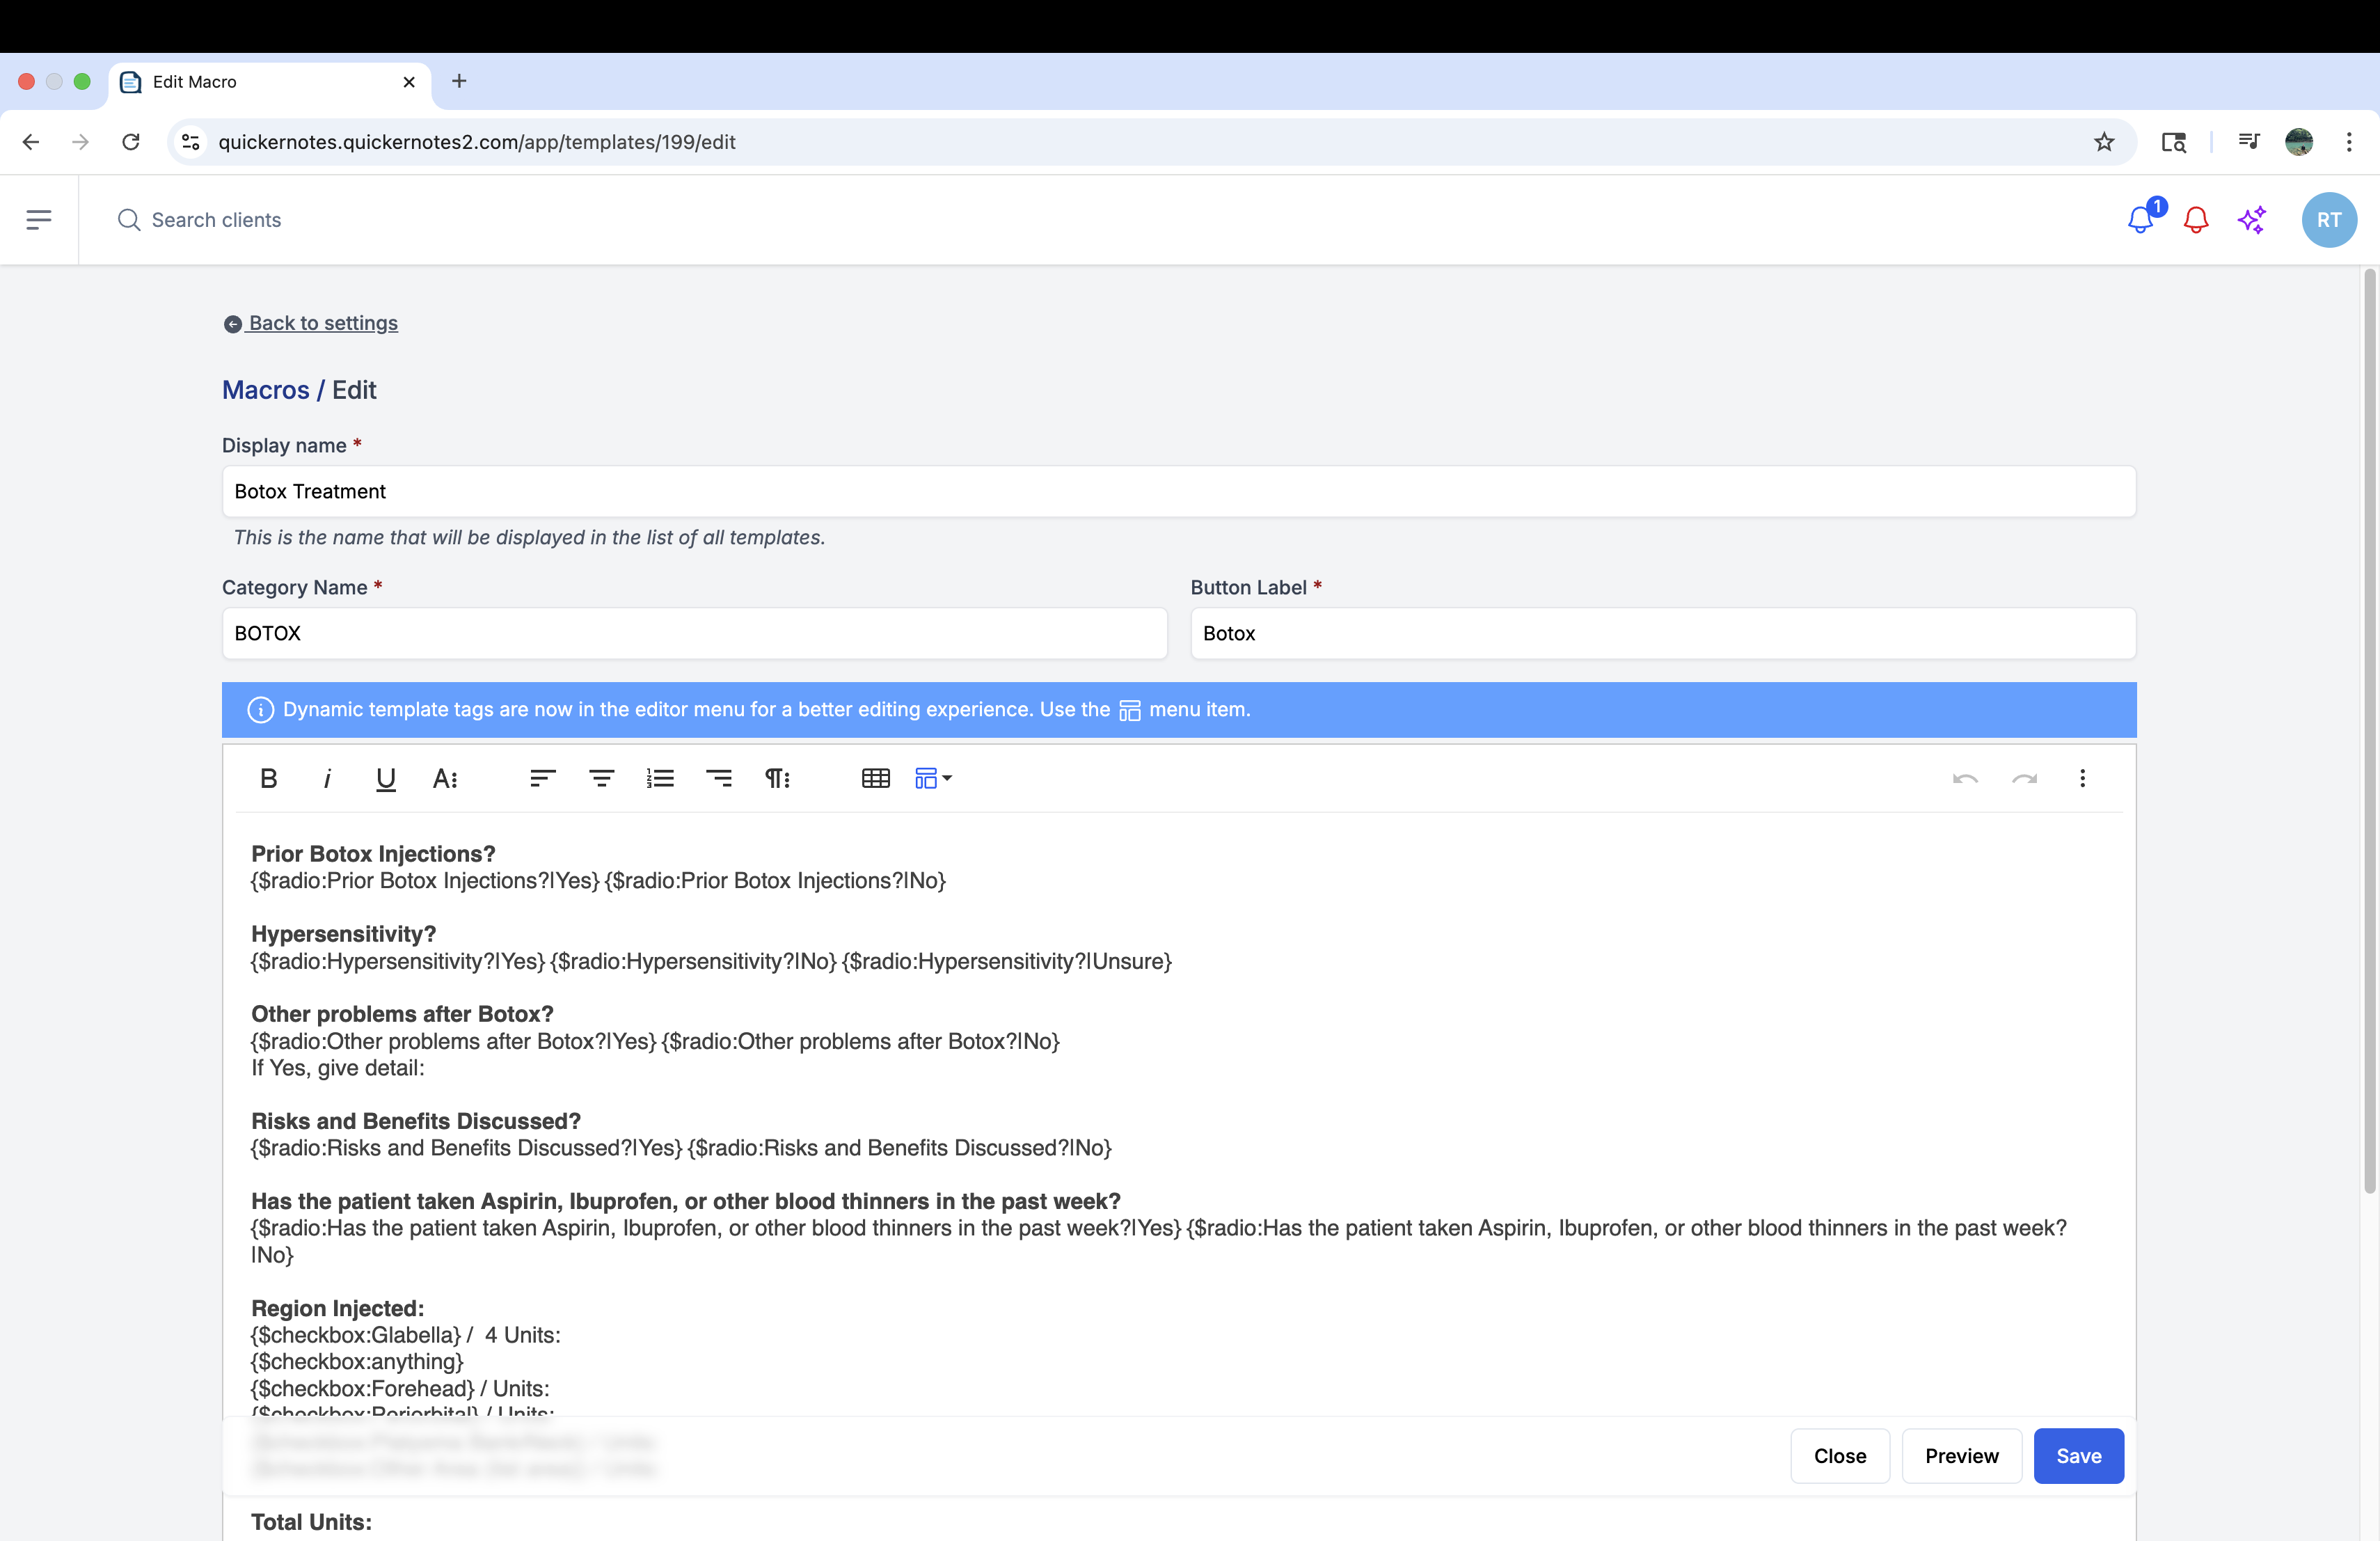Toggle the sidebar hamburger menu
This screenshot has width=2380, height=1541.
point(39,220)
